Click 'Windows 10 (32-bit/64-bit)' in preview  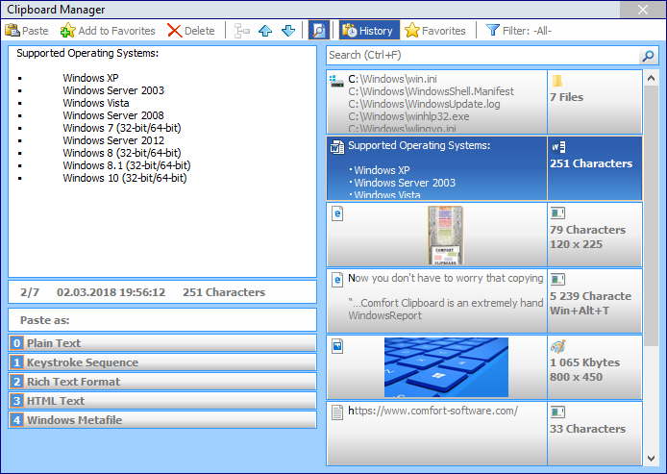[x=125, y=178]
